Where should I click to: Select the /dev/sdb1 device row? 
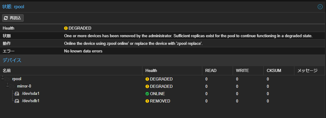[162, 101]
